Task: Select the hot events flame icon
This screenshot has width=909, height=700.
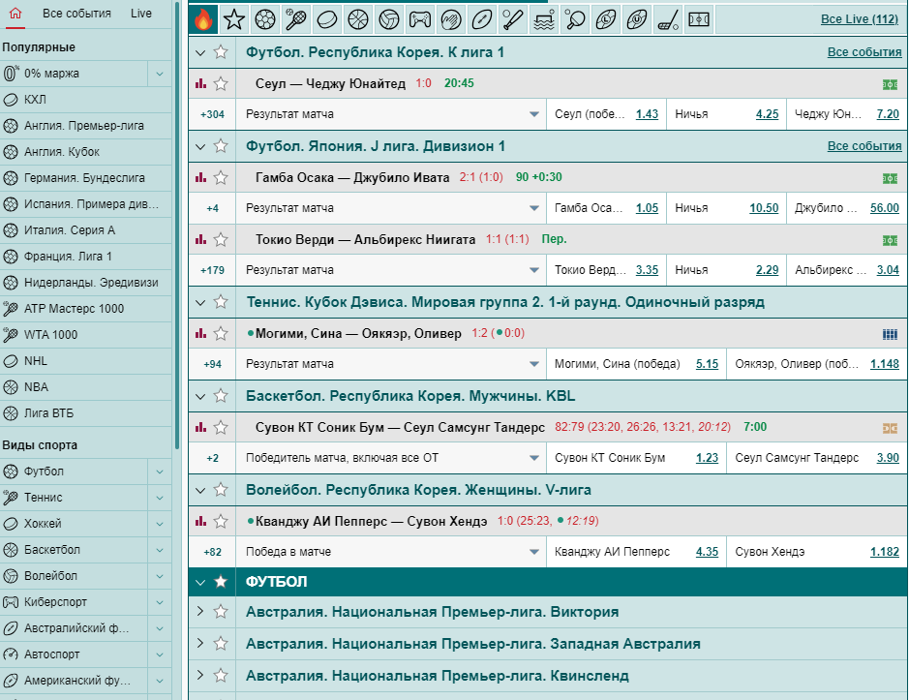Action: point(203,19)
